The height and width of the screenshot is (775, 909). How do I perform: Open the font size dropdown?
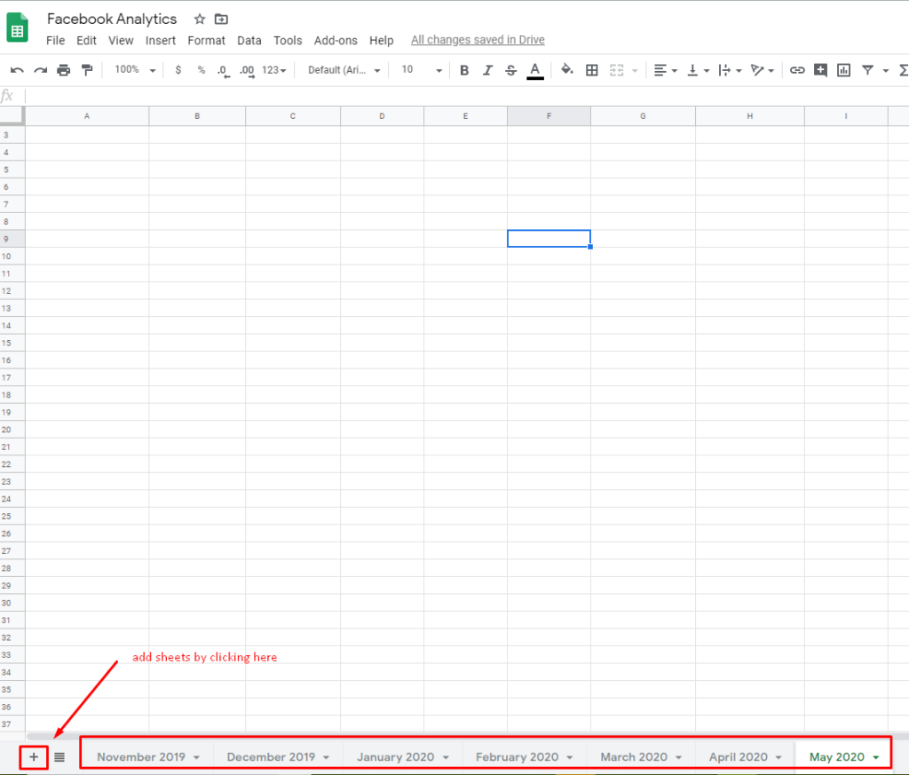pos(418,70)
